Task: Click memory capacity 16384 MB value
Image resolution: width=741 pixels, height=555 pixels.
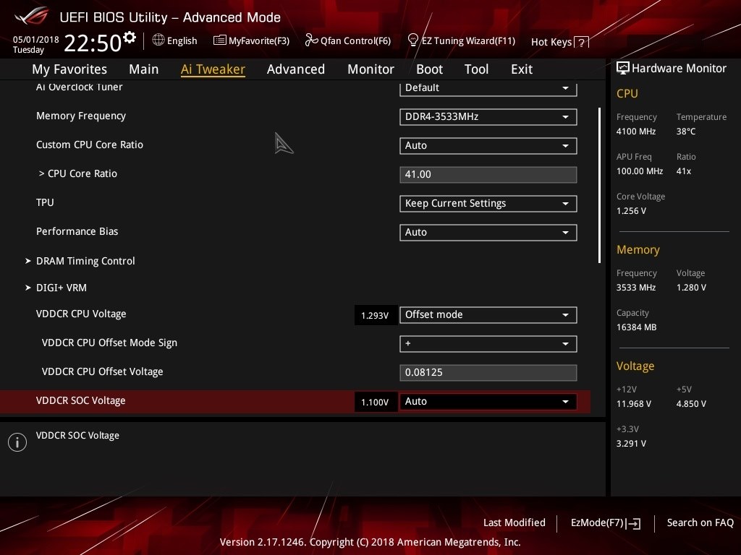Action: click(x=637, y=327)
